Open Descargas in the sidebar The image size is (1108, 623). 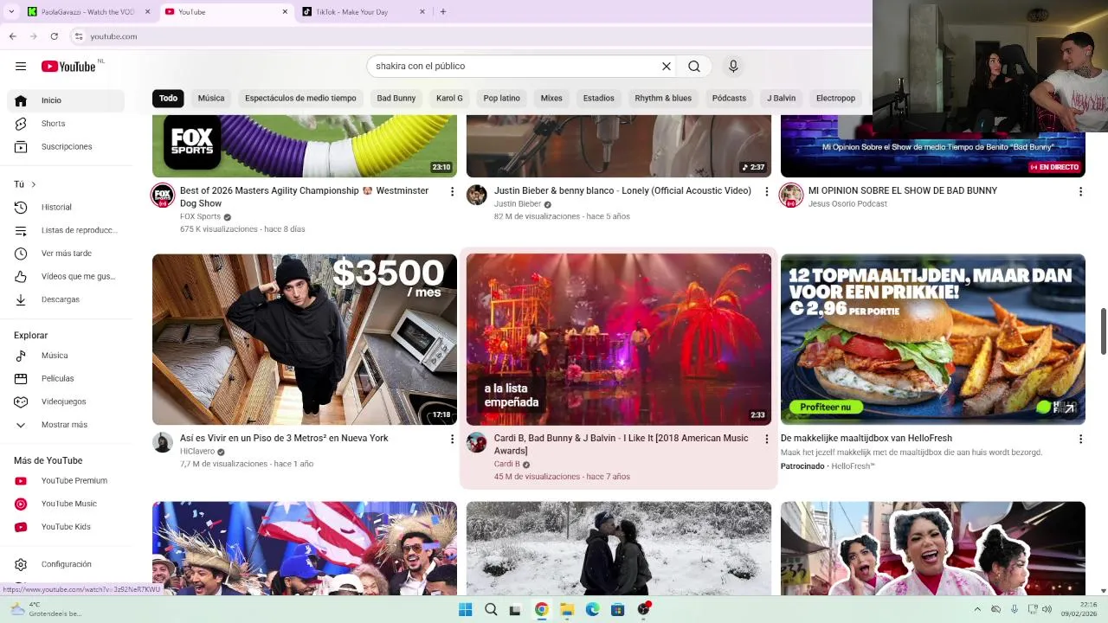(66, 299)
